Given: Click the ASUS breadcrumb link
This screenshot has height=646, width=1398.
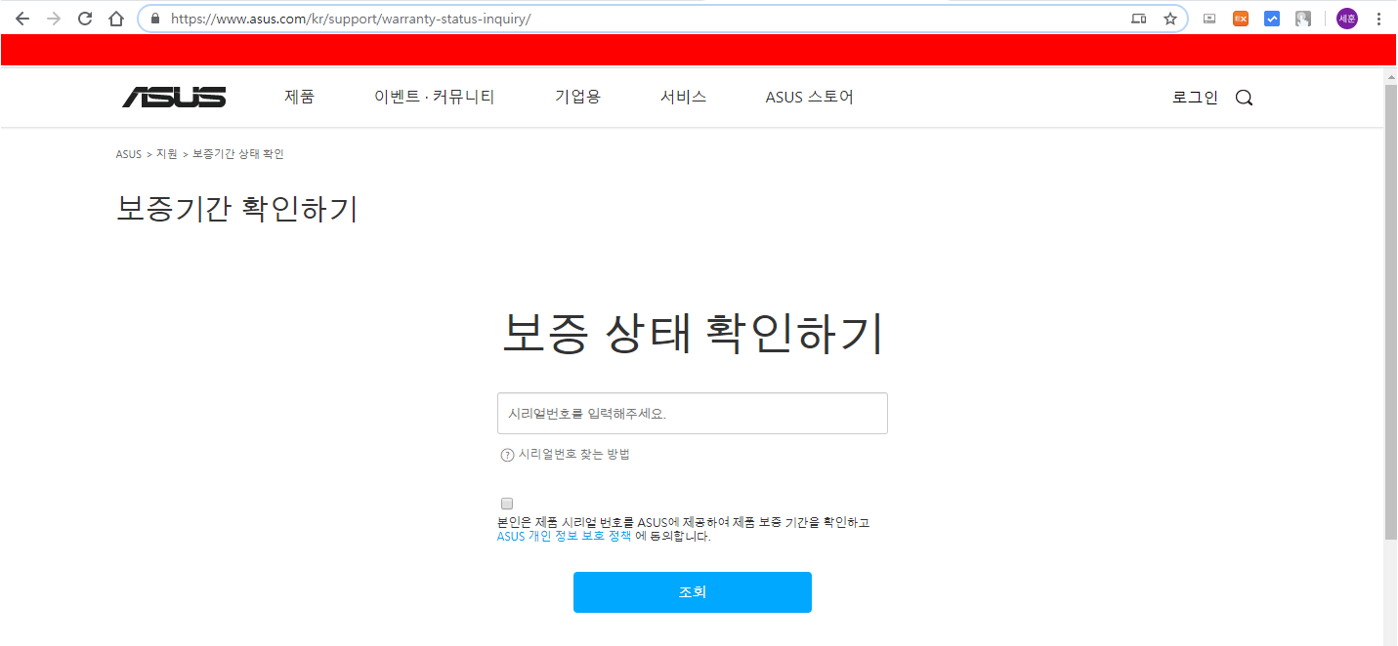Looking at the screenshot, I should tap(128, 154).
